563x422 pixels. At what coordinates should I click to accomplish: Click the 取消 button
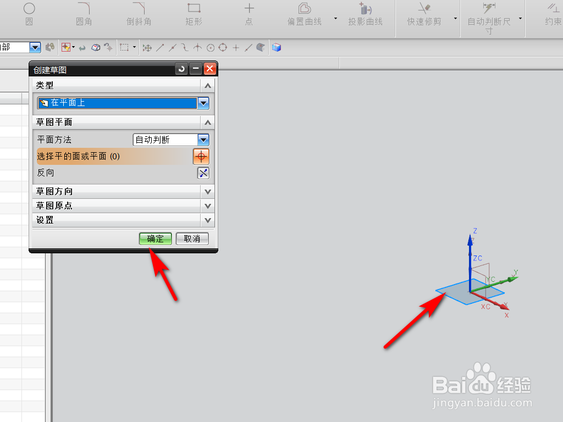192,238
